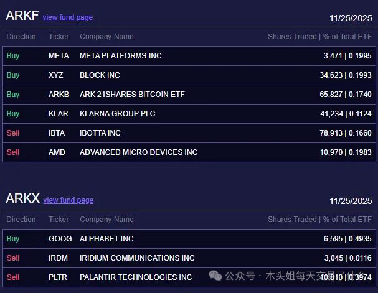The width and height of the screenshot is (378, 293).
Task: Click the WeChat official account watermark icon
Action: pos(215,276)
